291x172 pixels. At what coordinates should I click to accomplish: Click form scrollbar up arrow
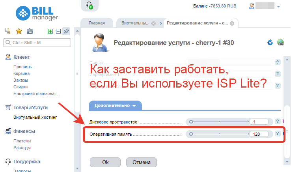click(x=287, y=60)
